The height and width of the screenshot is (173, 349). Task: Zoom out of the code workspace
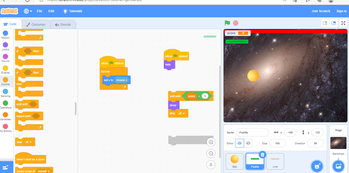(x=211, y=153)
